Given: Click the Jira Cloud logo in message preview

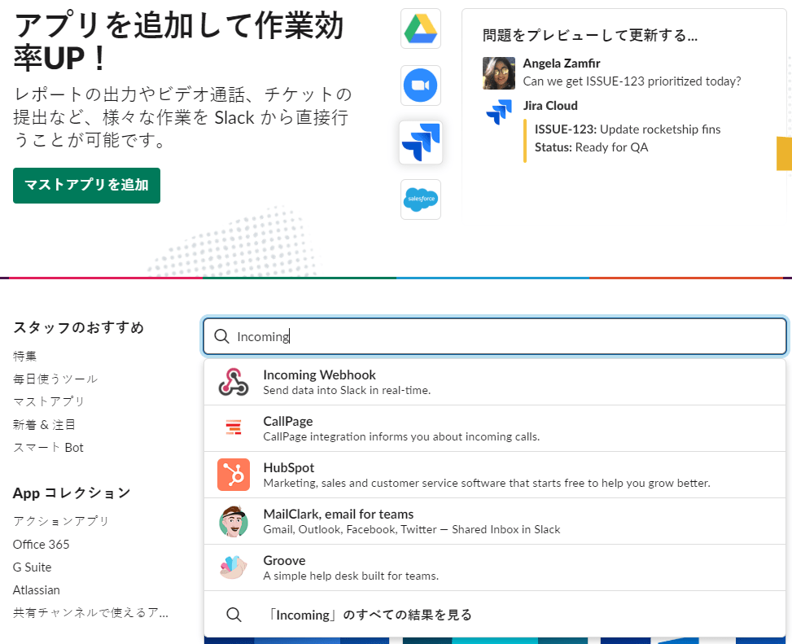Looking at the screenshot, I should (498, 112).
